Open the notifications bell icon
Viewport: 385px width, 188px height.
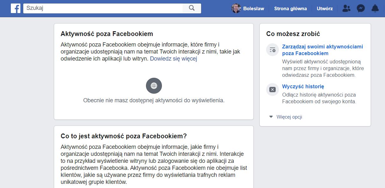pyautogui.click(x=375, y=9)
